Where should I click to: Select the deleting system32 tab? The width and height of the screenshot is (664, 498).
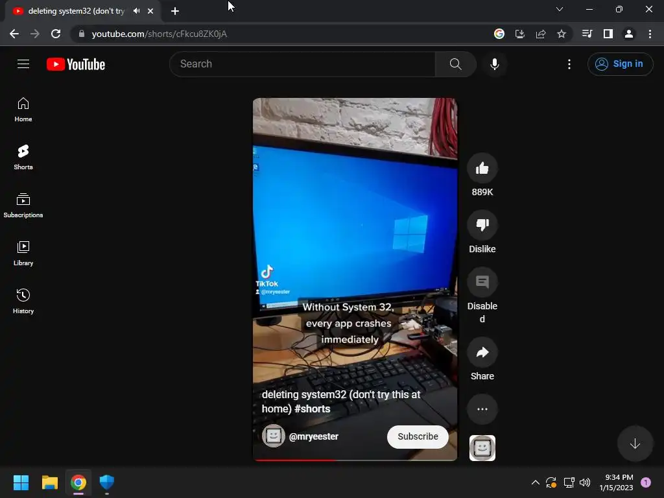pos(84,11)
